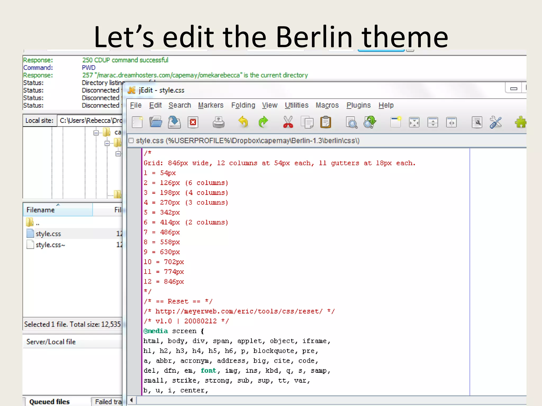Screen dimensions: 542x406
Task: Switch to Queued files tab
Action: [x=49, y=402]
